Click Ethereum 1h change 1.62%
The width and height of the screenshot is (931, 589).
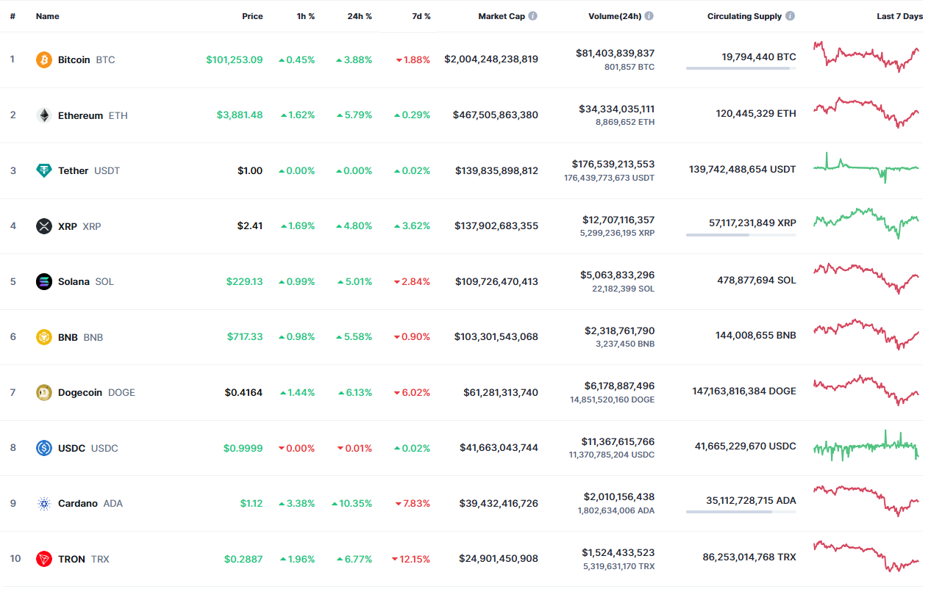click(298, 115)
